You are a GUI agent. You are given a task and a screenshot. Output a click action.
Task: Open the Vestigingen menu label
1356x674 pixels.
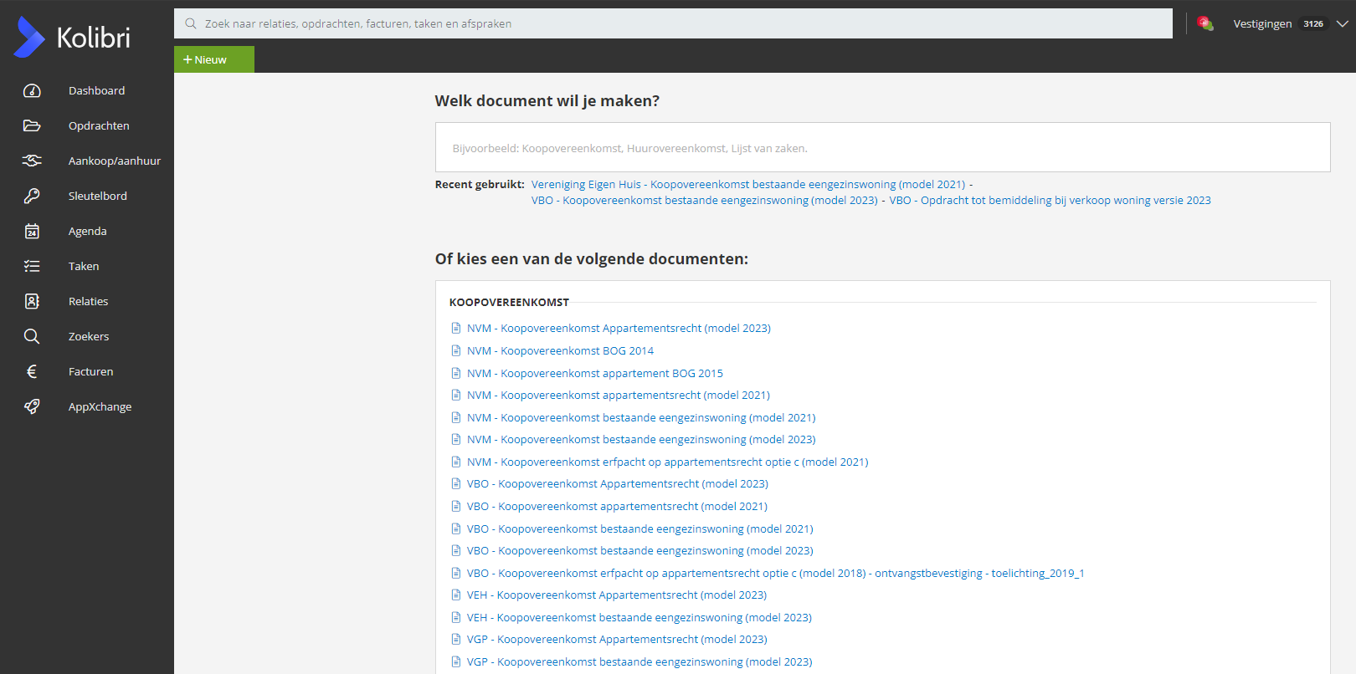(1262, 23)
